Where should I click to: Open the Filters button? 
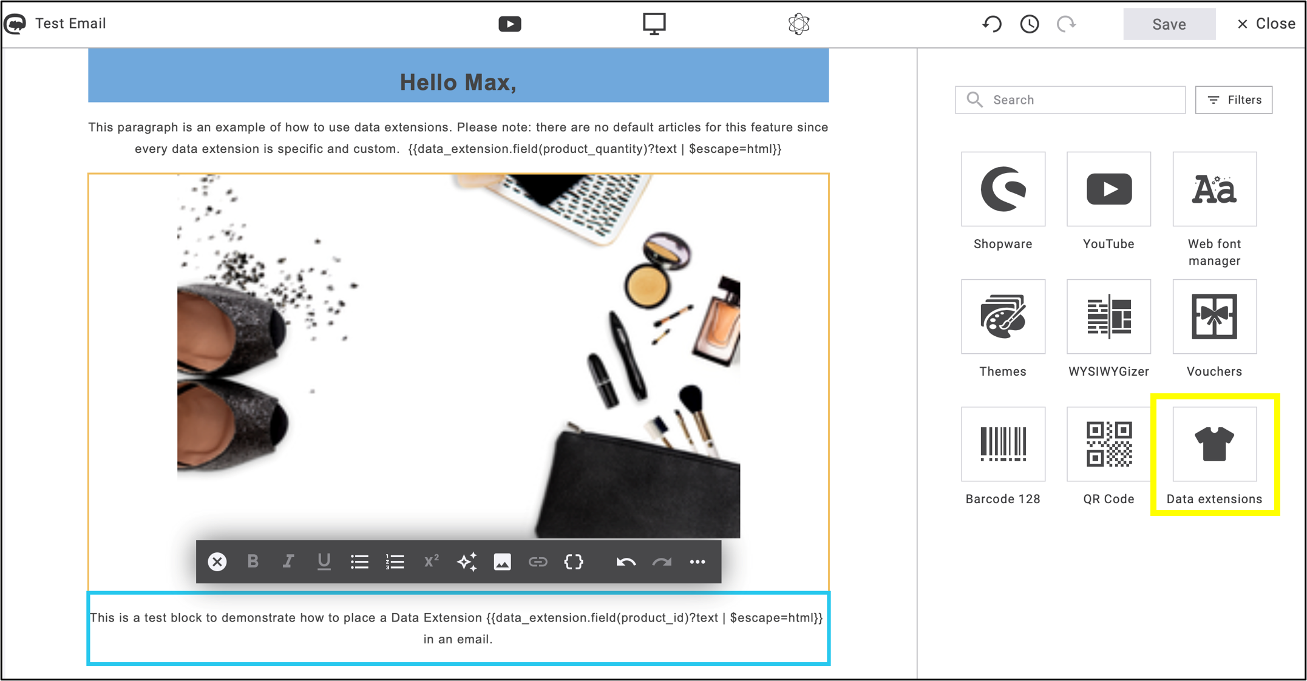tap(1234, 100)
